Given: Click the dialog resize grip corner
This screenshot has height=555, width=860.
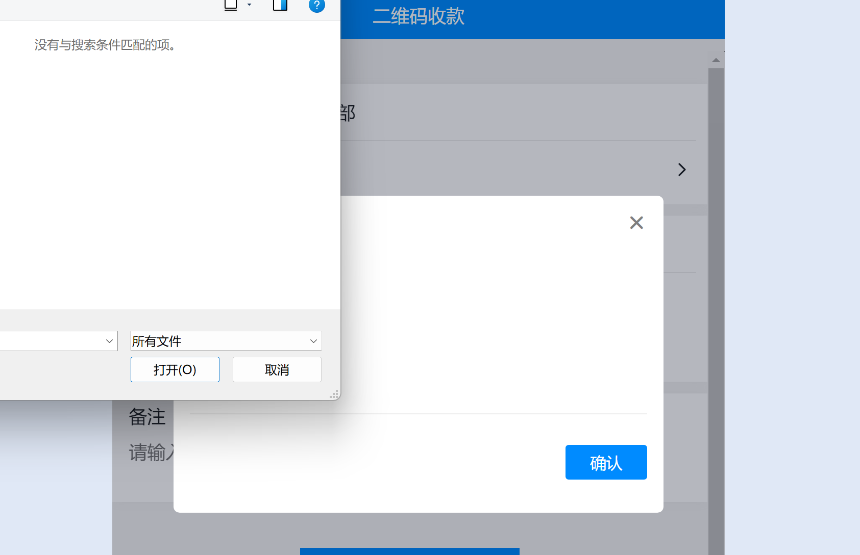Looking at the screenshot, I should pyautogui.click(x=334, y=394).
